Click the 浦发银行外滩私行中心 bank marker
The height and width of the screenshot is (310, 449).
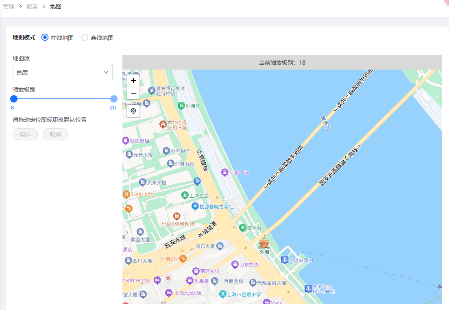(151, 91)
